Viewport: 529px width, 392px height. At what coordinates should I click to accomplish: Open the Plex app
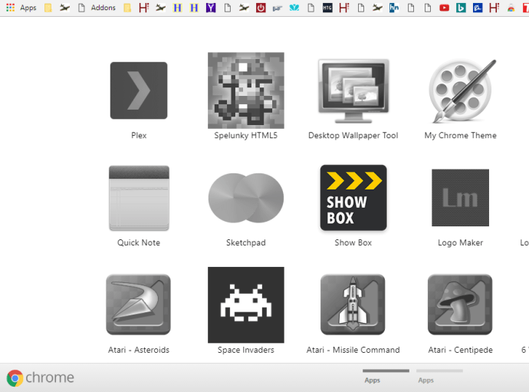coord(139,91)
